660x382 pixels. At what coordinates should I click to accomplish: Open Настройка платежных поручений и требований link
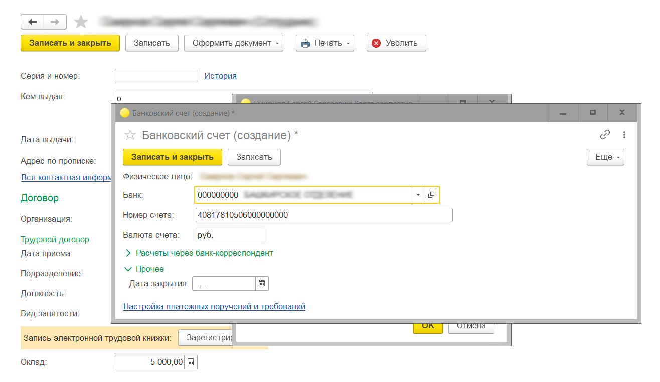click(214, 306)
